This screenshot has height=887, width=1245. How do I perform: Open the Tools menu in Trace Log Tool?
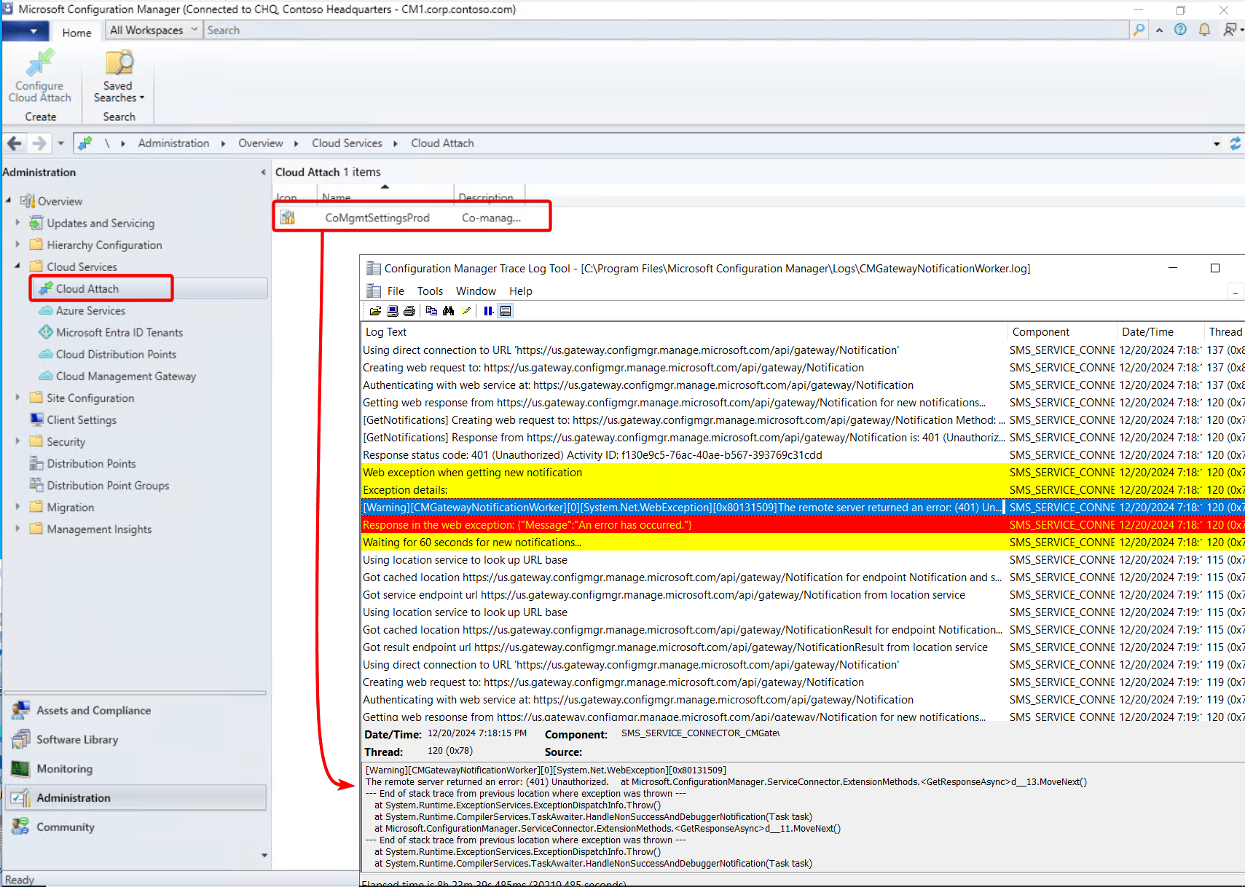[x=430, y=291]
